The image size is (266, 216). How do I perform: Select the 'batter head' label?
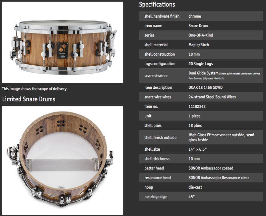click(154, 168)
